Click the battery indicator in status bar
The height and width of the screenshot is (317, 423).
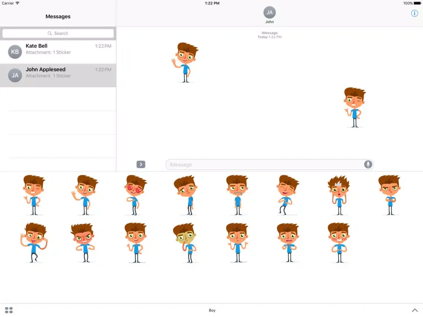(x=417, y=3)
